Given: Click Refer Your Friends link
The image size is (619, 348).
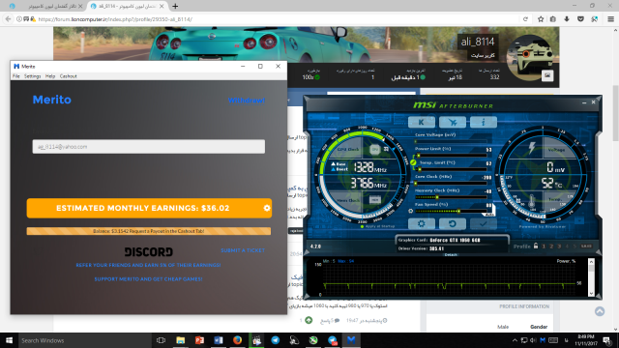Looking at the screenshot, I should tap(148, 265).
